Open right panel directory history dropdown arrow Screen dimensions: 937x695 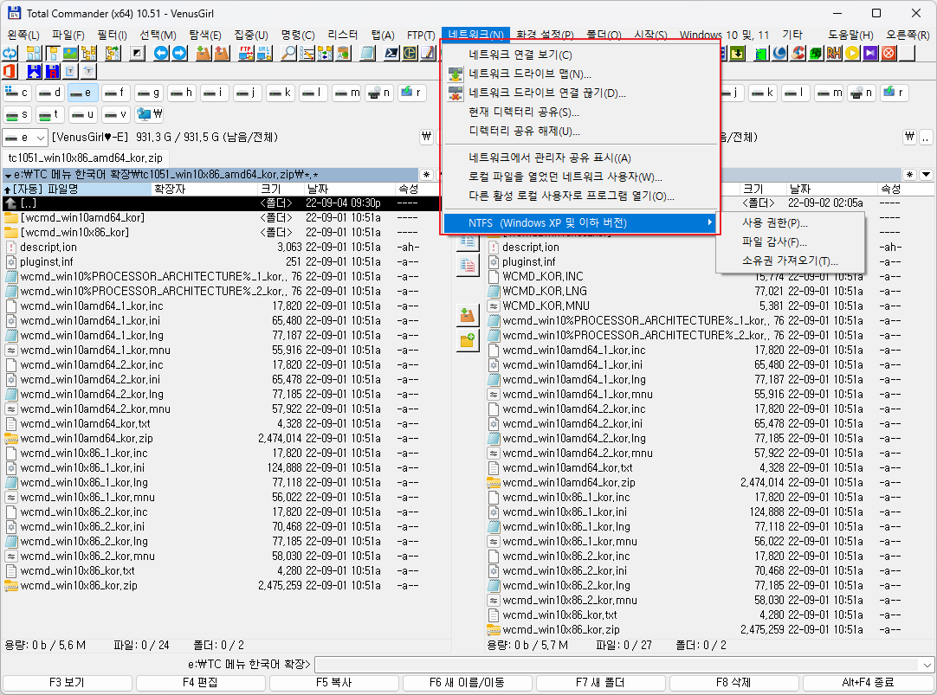[x=927, y=175]
